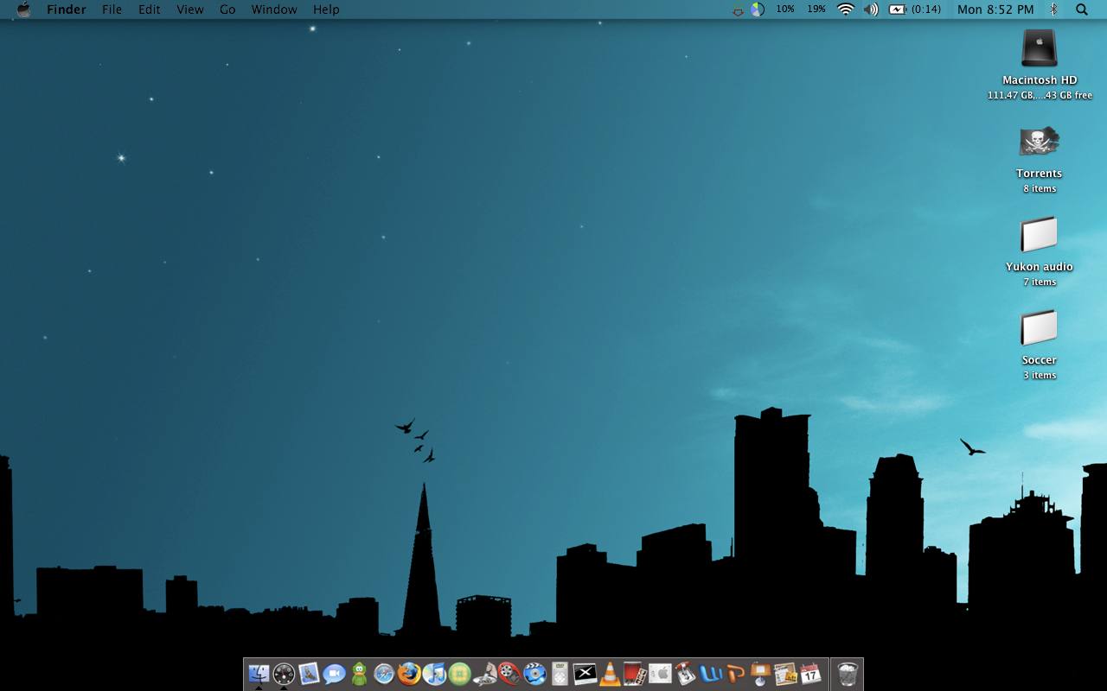This screenshot has height=691, width=1107.
Task: Open the Apple menu
Action: [23, 10]
